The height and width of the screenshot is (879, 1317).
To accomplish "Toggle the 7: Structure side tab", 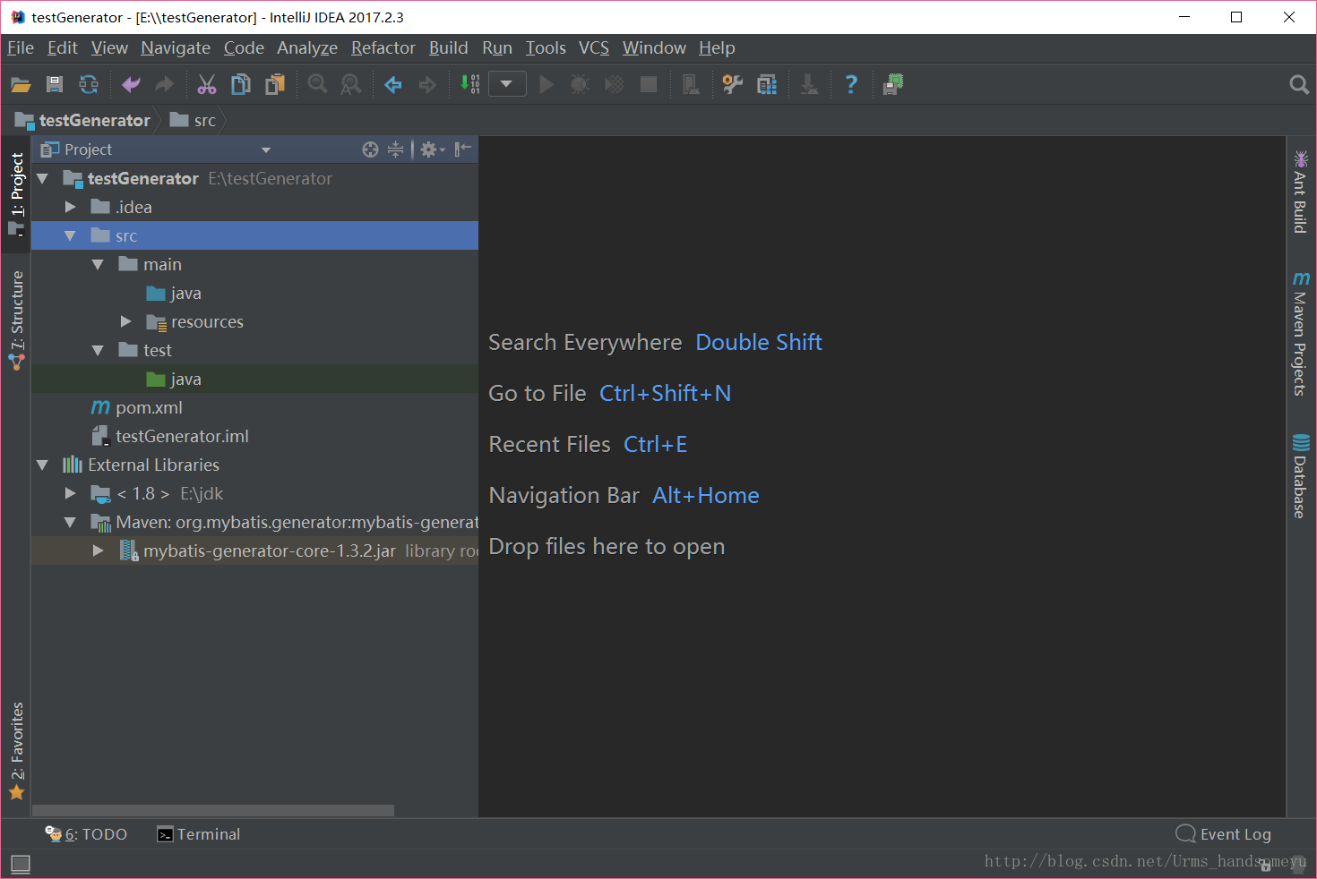I will [x=16, y=320].
